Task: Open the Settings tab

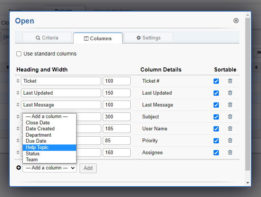Action: tap(149, 38)
